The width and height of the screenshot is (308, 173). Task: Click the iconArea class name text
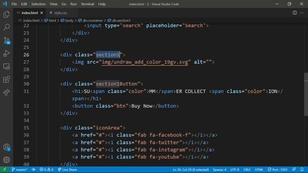pyautogui.click(x=108, y=128)
